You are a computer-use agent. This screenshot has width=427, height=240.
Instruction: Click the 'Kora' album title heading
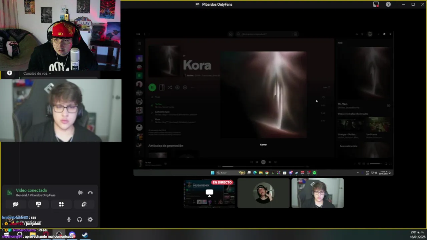(197, 65)
